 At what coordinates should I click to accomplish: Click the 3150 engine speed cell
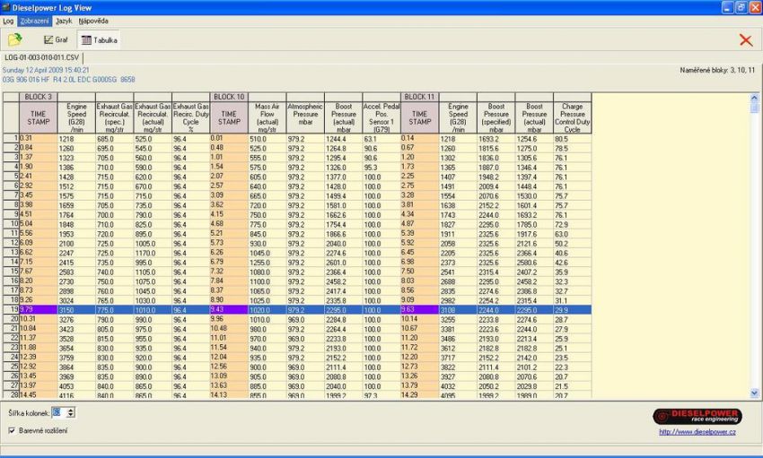pos(76,310)
